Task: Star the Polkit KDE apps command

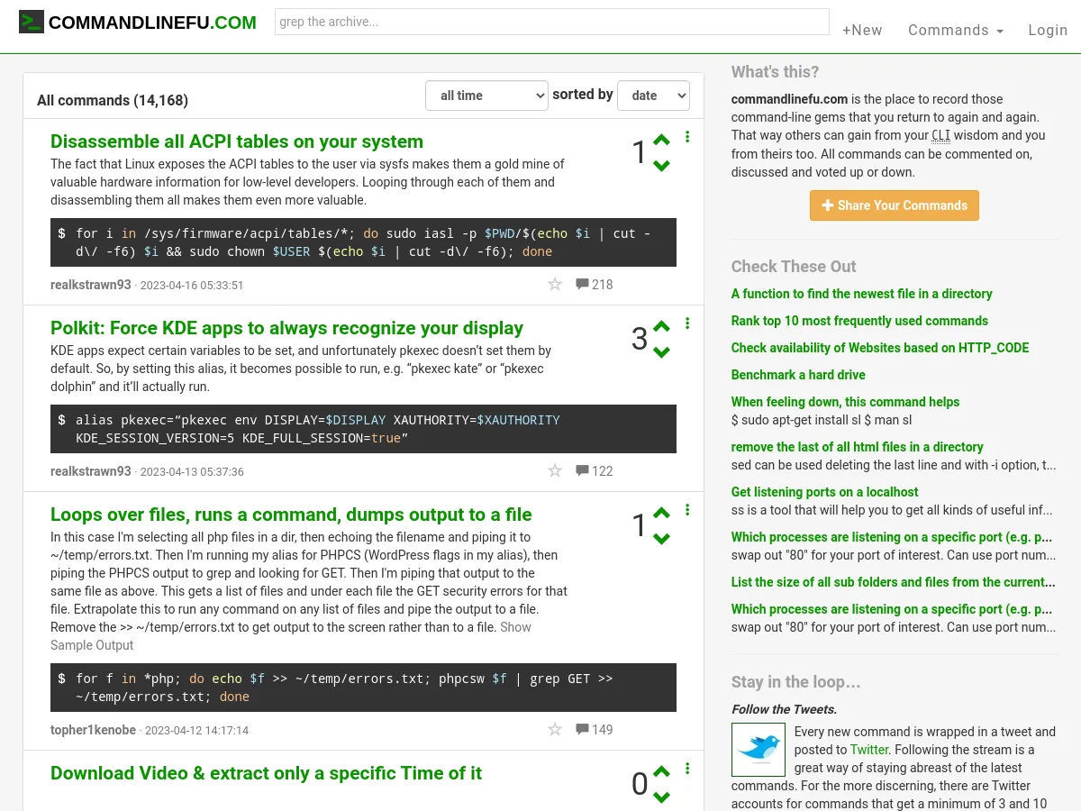Action: [555, 471]
